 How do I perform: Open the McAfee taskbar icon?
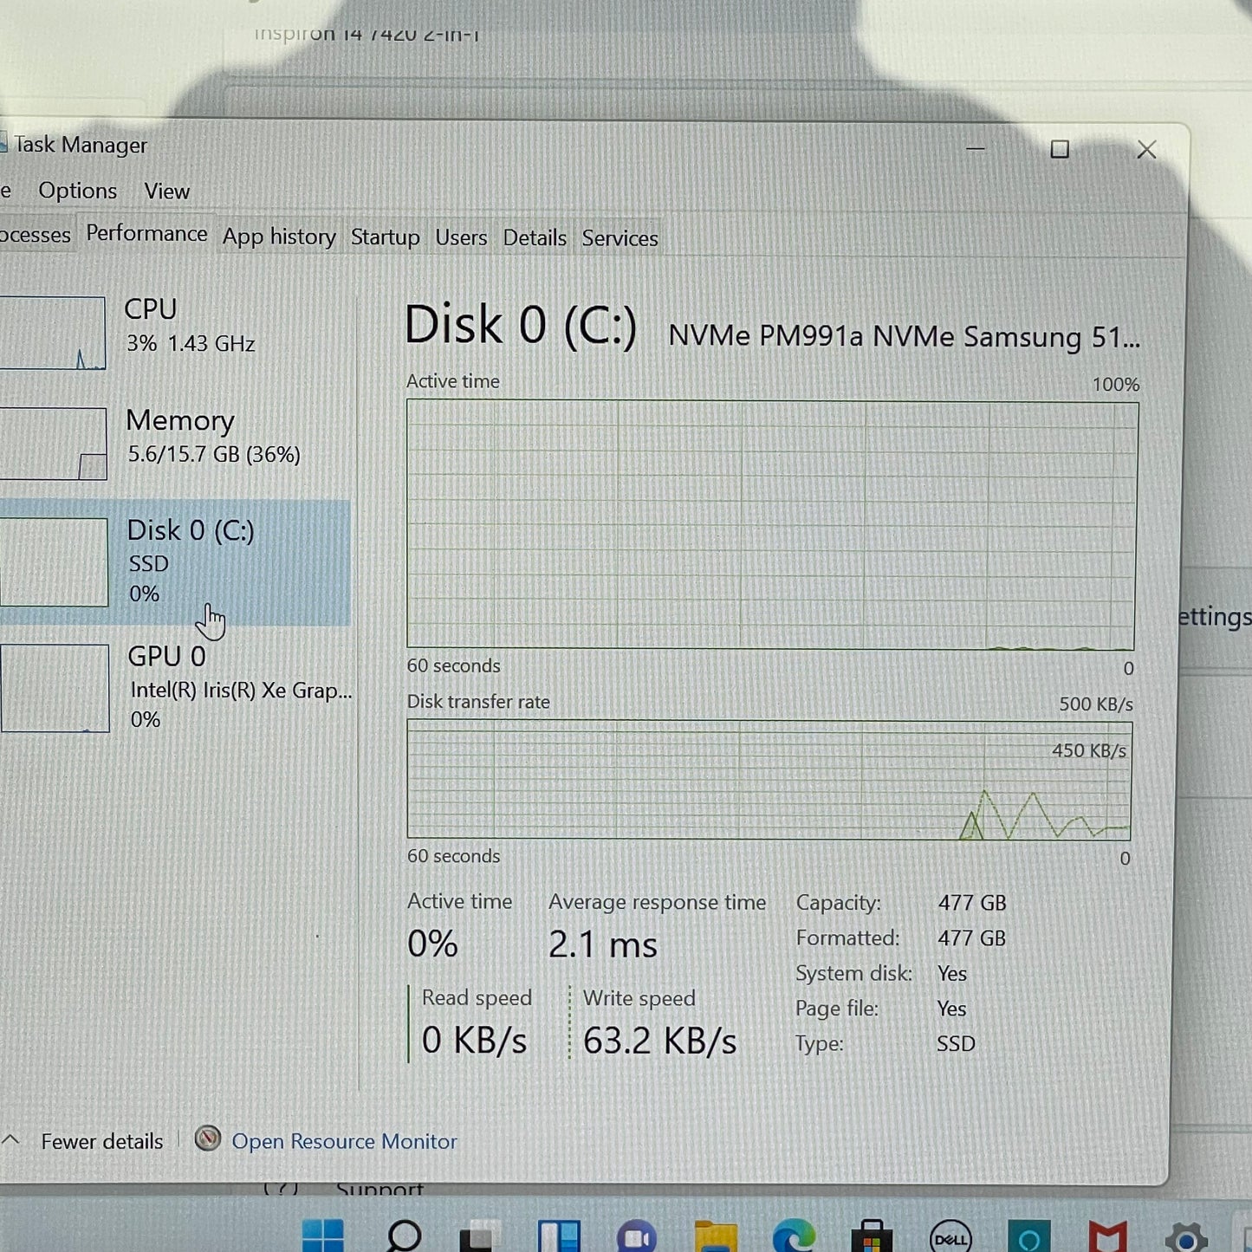click(x=1108, y=1236)
